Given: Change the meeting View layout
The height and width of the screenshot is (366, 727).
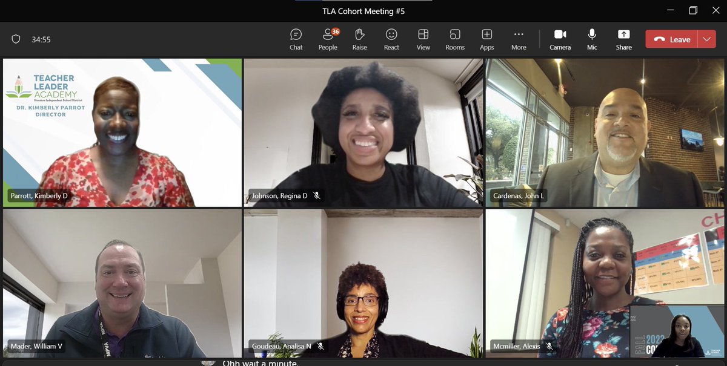Looking at the screenshot, I should [423, 39].
